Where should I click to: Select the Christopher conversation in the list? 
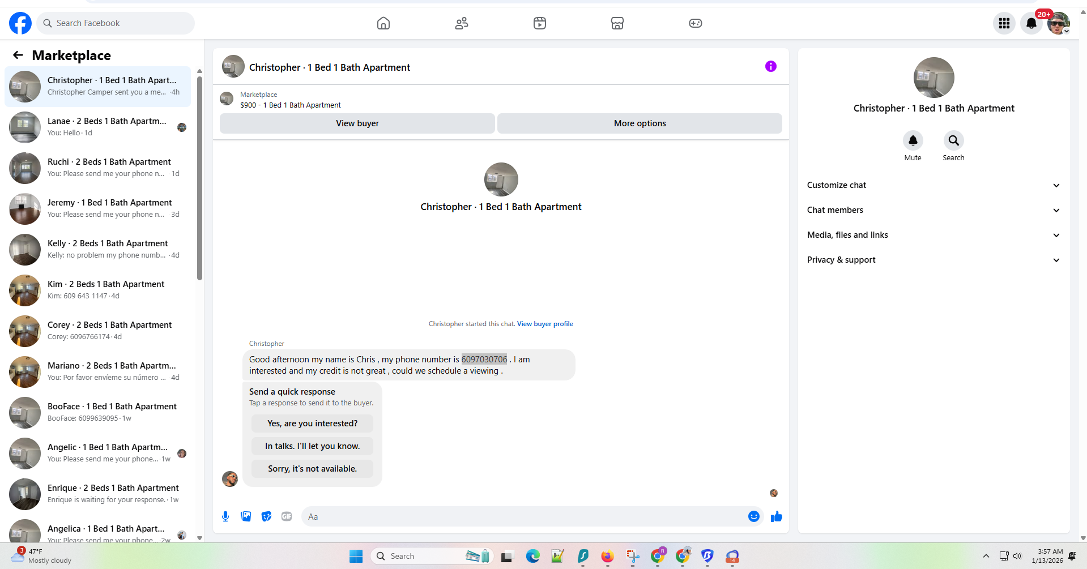pyautogui.click(x=97, y=86)
